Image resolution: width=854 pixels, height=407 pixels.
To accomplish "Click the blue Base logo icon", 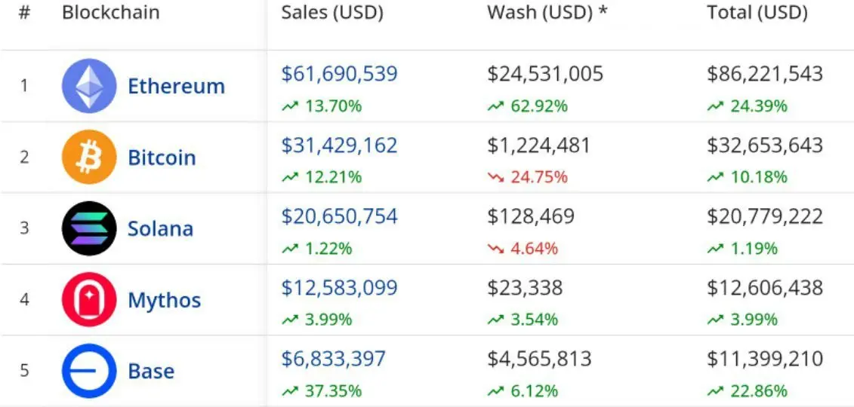I will pyautogui.click(x=89, y=371).
